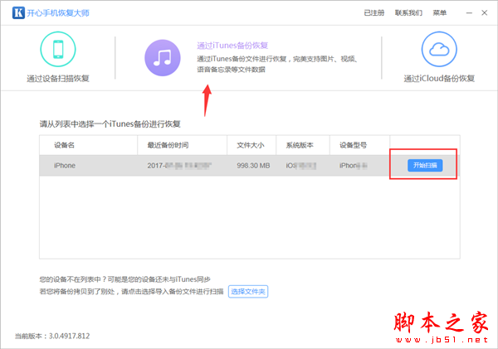
Task: Click the 开始扫描 start scan button
Action: click(x=425, y=165)
